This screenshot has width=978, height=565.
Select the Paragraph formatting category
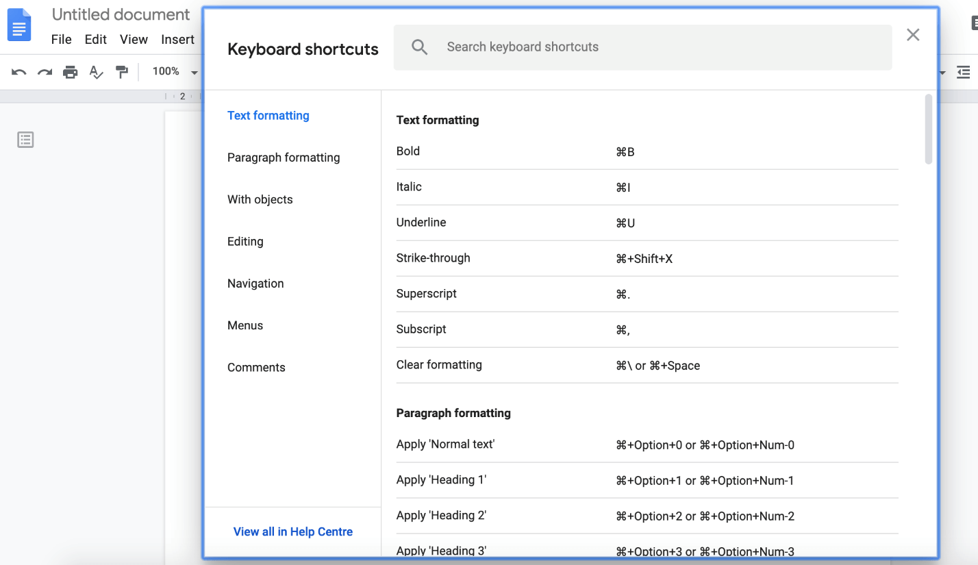point(284,158)
